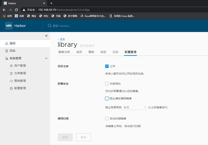Switch to the 成员 members tab
Viewport: 208px width, 145px height.
click(x=79, y=52)
